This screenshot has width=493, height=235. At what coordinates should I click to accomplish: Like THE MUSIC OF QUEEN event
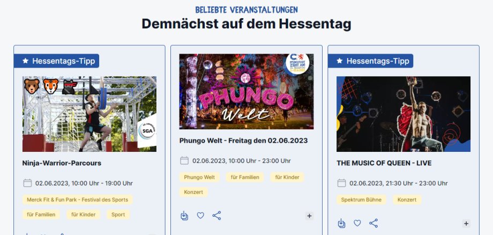pyautogui.click(x=357, y=223)
